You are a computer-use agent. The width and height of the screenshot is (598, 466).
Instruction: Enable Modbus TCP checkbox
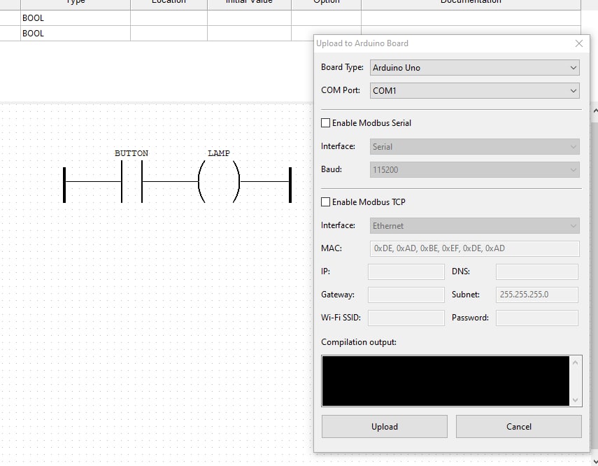[x=325, y=202]
